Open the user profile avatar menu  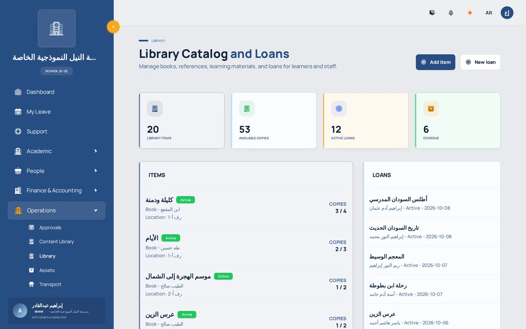507,13
